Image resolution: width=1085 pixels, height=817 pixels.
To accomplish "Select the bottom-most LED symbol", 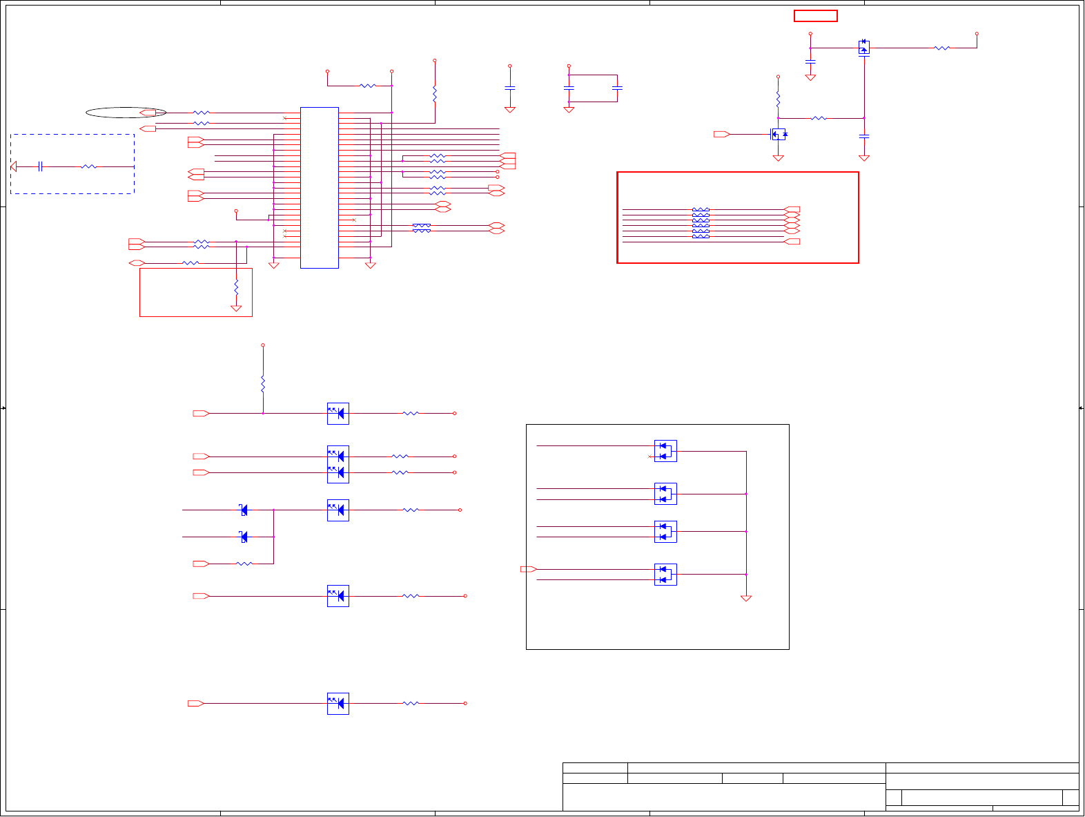I will pos(338,703).
